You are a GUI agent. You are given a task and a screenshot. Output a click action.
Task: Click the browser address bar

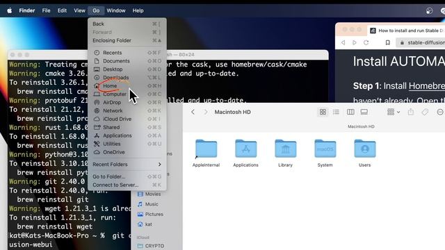(x=421, y=42)
